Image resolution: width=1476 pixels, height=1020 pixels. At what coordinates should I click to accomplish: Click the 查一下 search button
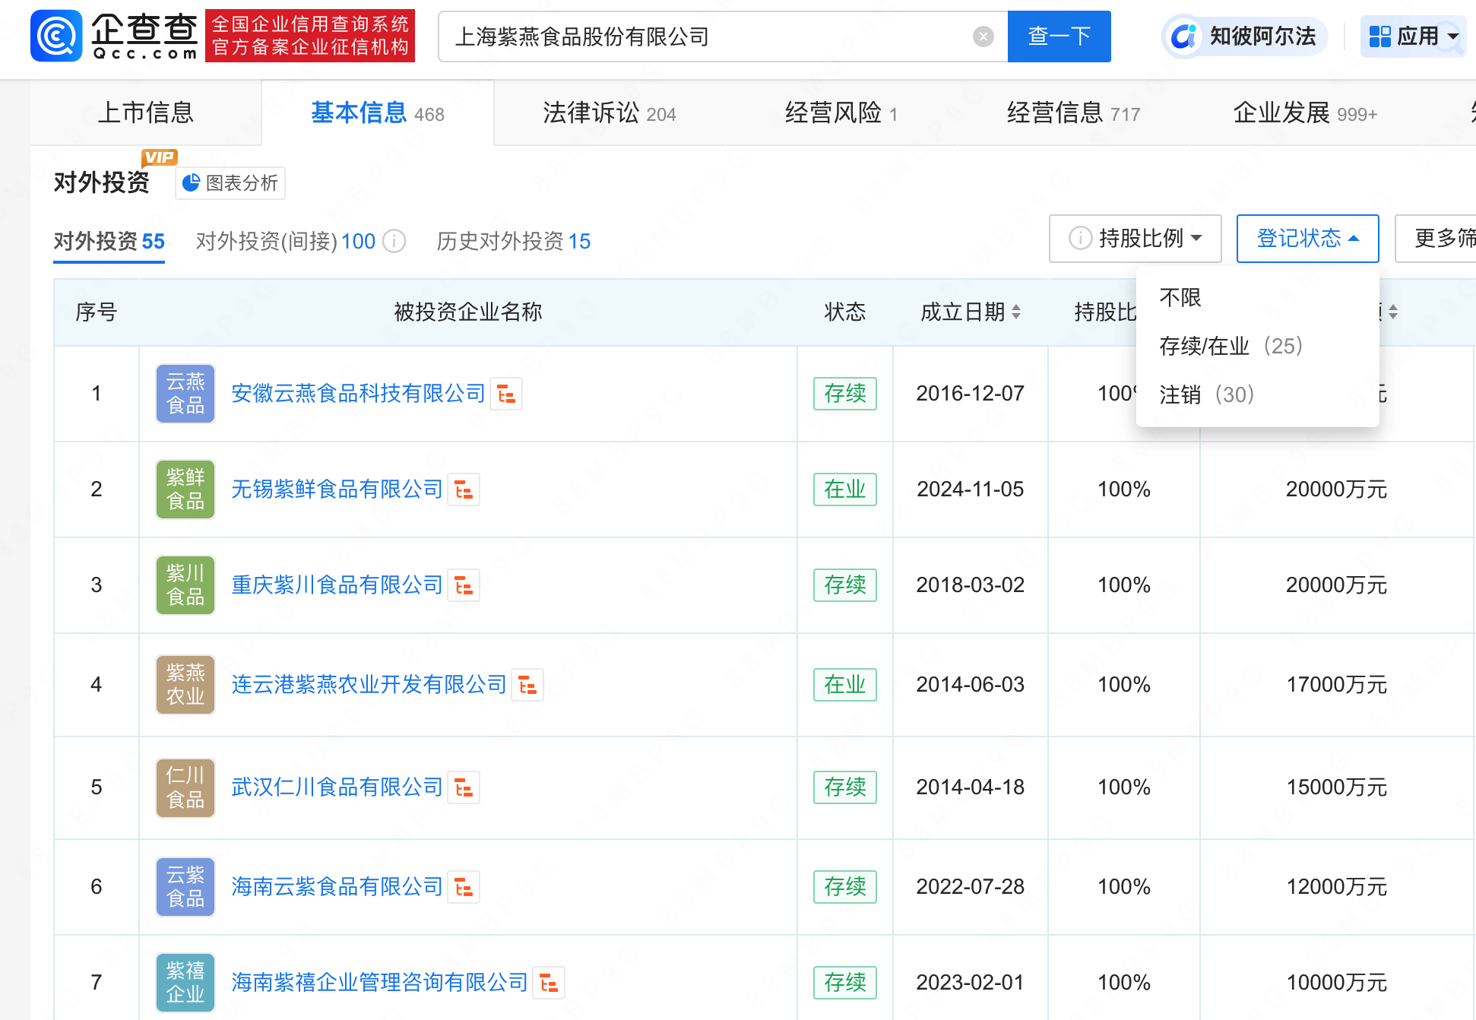[1059, 36]
